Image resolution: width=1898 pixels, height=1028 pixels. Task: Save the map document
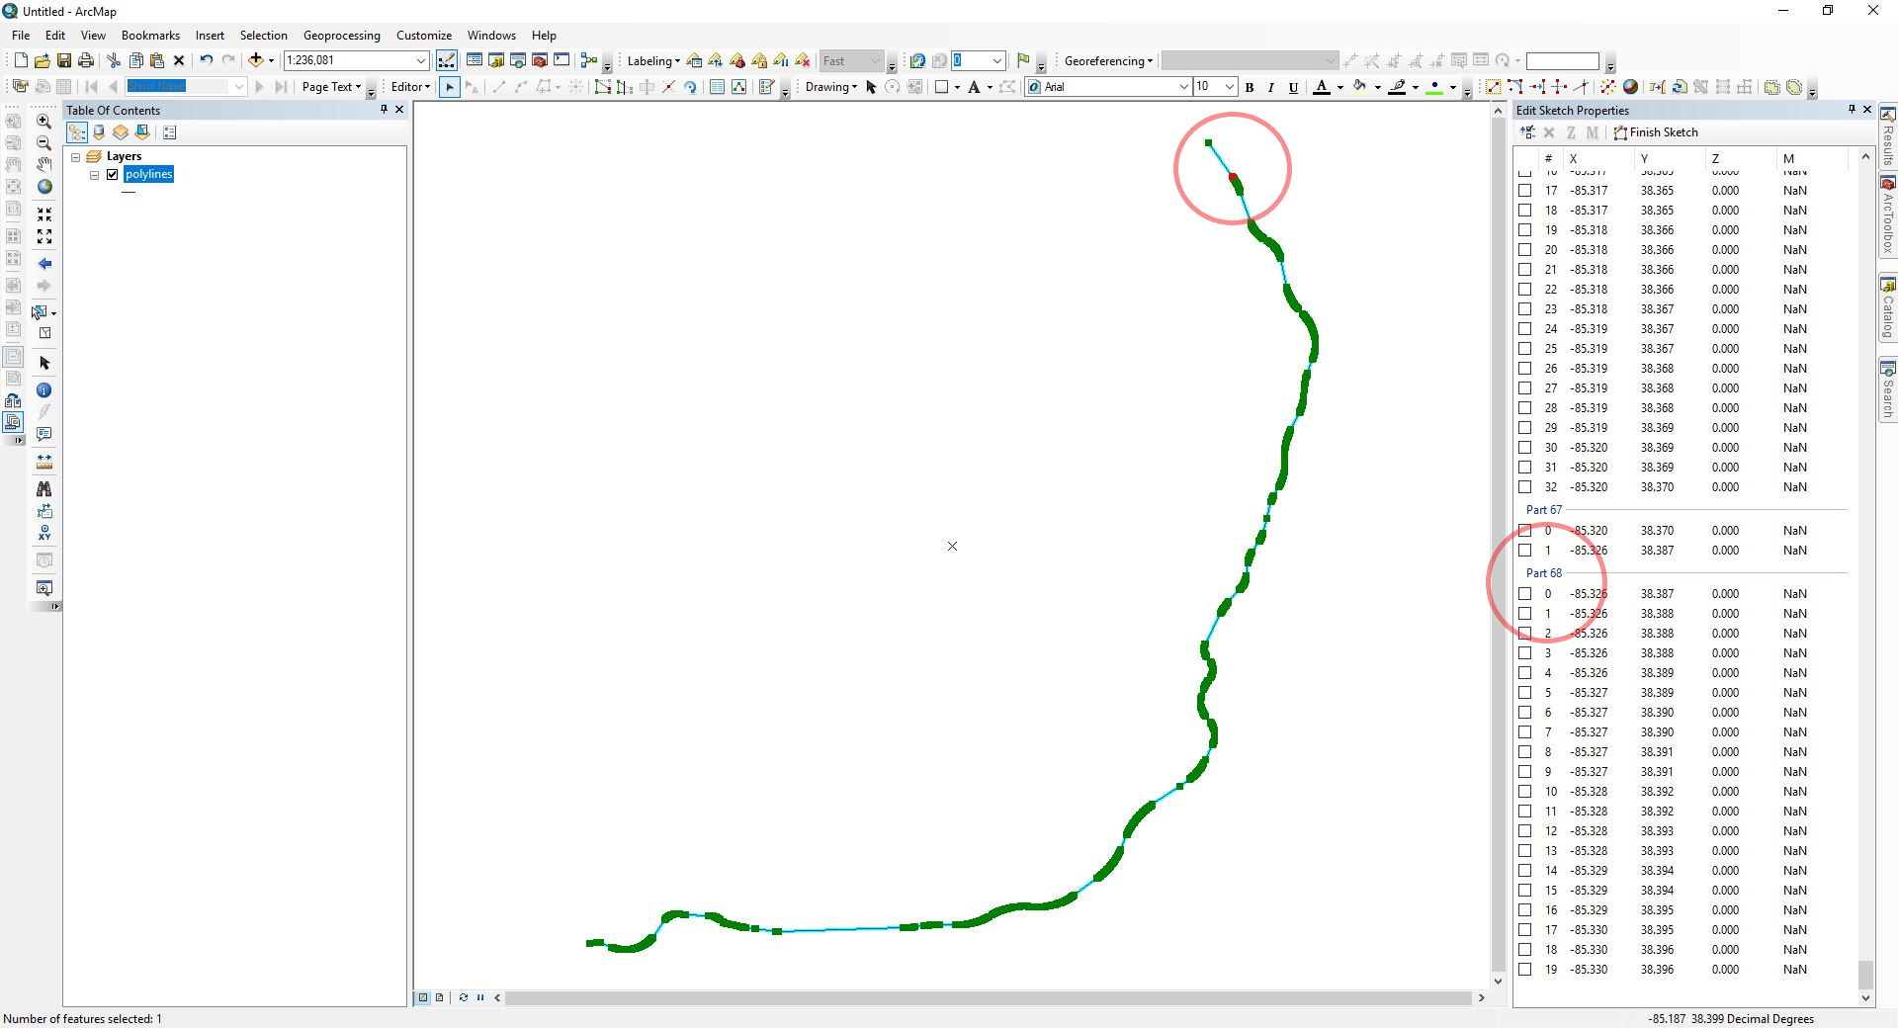(64, 60)
